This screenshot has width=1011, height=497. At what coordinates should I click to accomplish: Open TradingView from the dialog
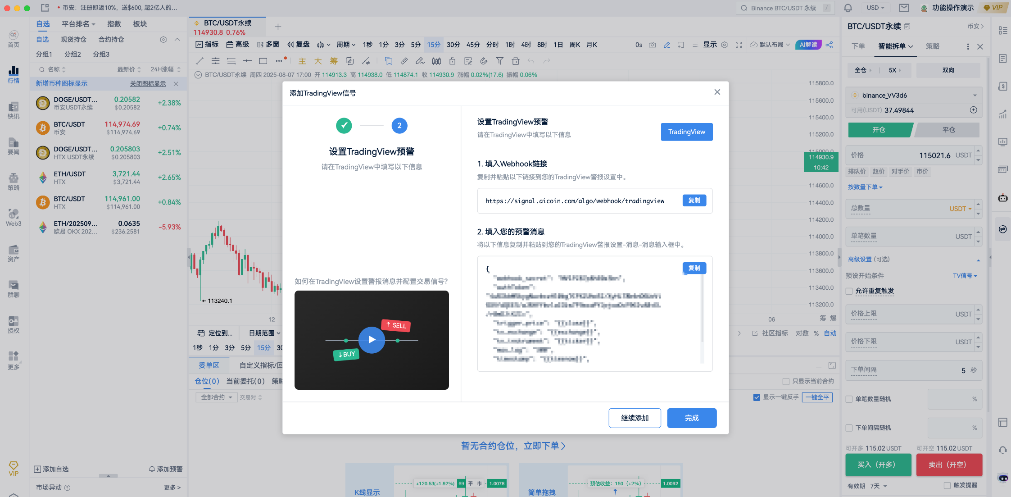(x=686, y=132)
